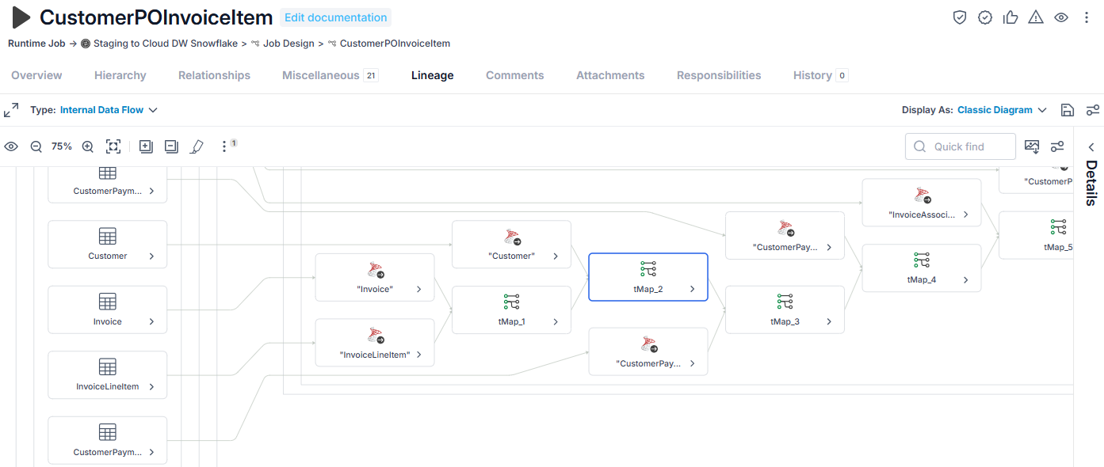Open the Classic Diagram display dropdown
Viewport: 1104px width, 467px height.
pyautogui.click(x=1003, y=110)
